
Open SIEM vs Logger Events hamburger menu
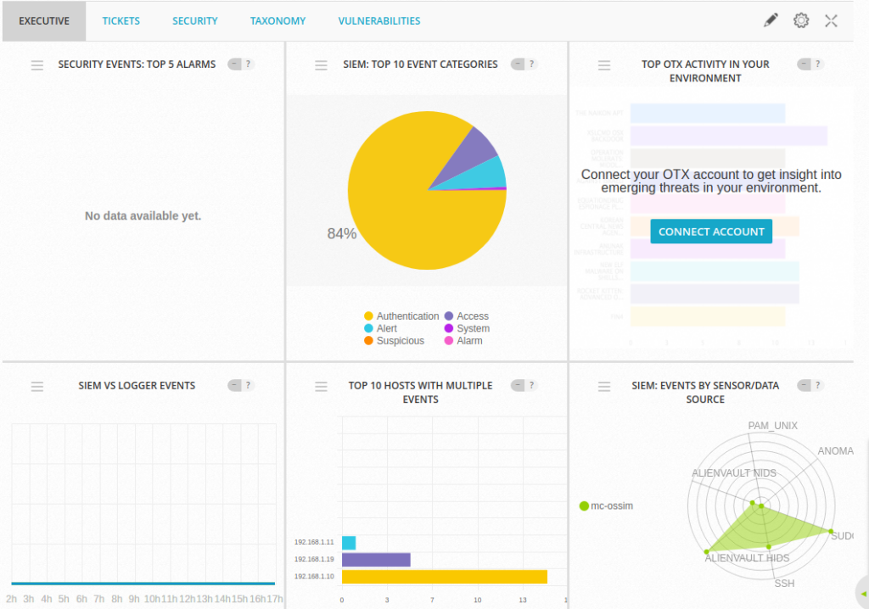[37, 386]
